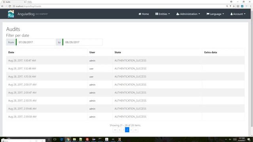Go to last page of pagination
This screenshot has height=142, width=253.
pyautogui.click(x=136, y=130)
